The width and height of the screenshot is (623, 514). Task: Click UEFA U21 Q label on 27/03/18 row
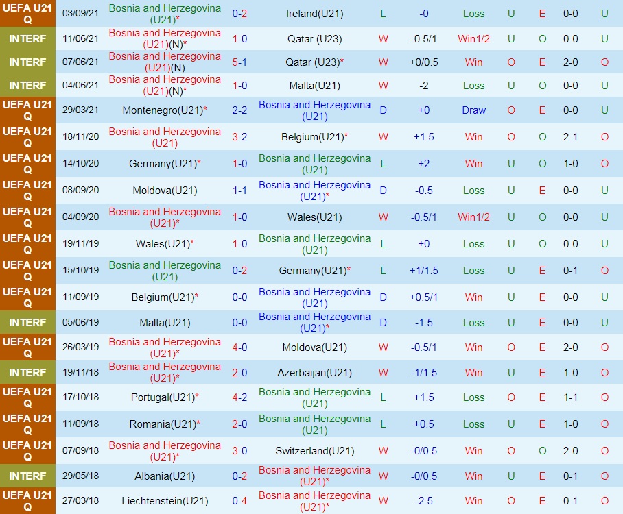coord(27,501)
